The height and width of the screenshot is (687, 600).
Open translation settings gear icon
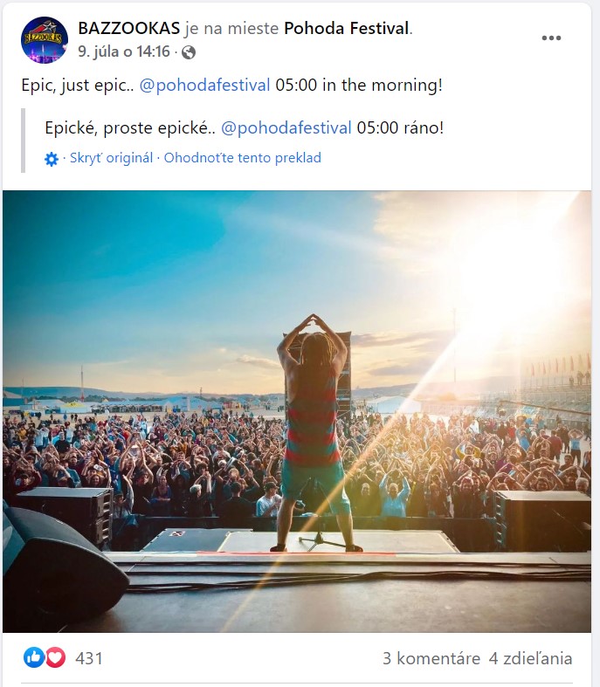52,159
